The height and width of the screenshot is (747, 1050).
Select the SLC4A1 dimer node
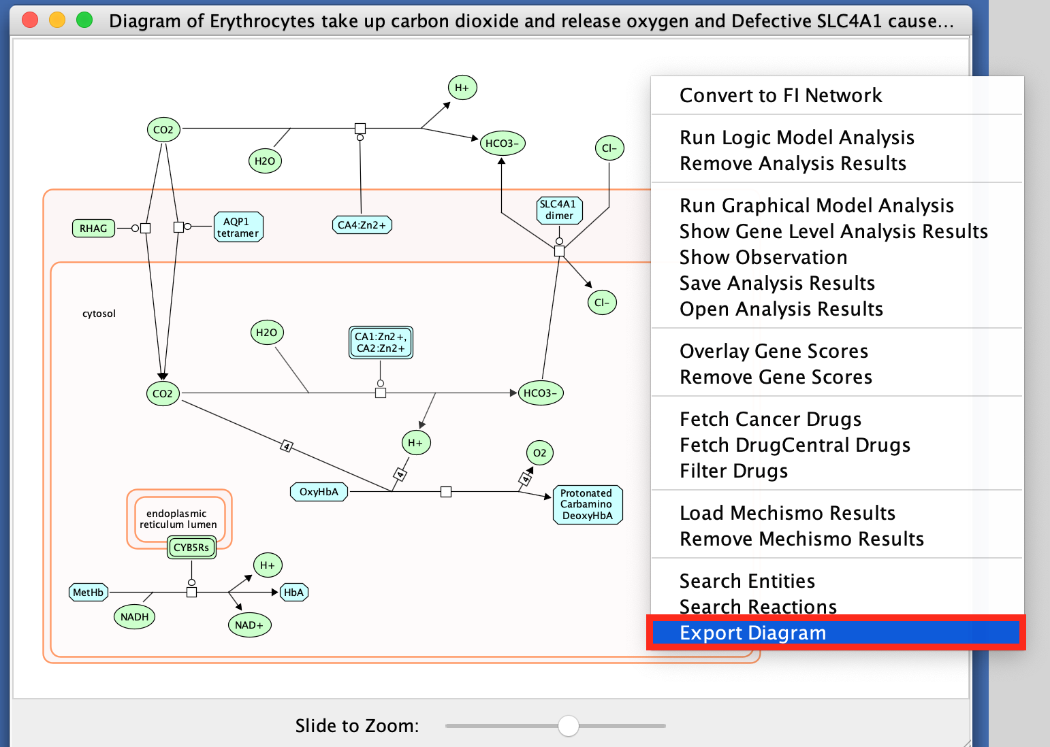[x=559, y=210]
